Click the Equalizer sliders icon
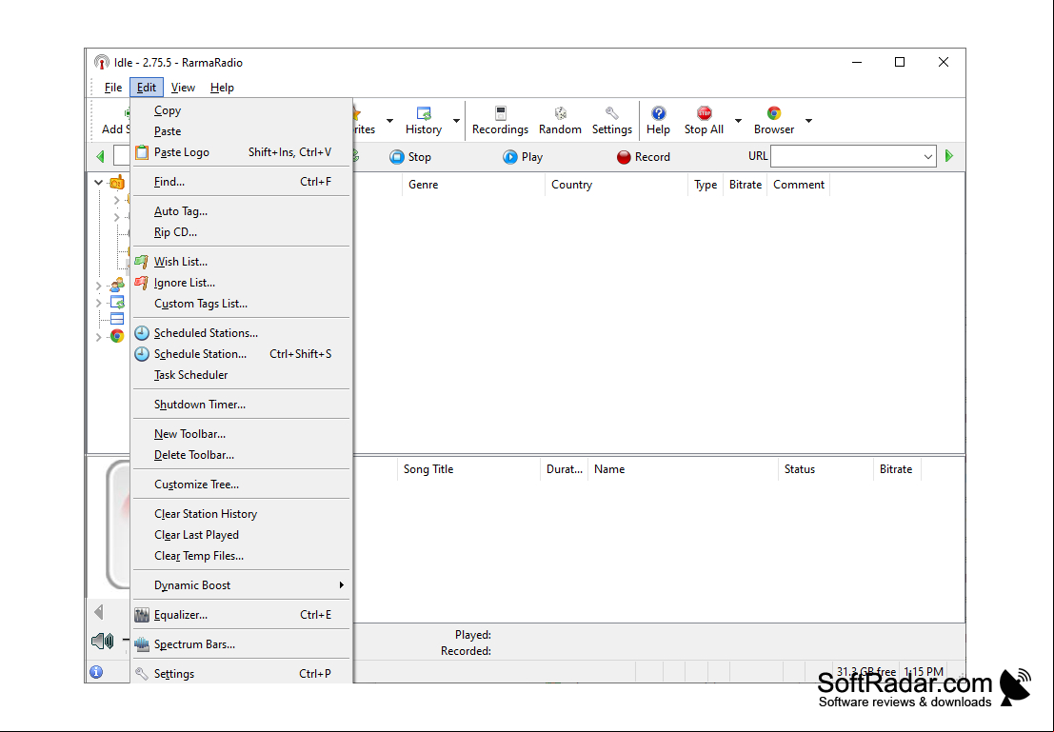1054x732 pixels. 141,614
